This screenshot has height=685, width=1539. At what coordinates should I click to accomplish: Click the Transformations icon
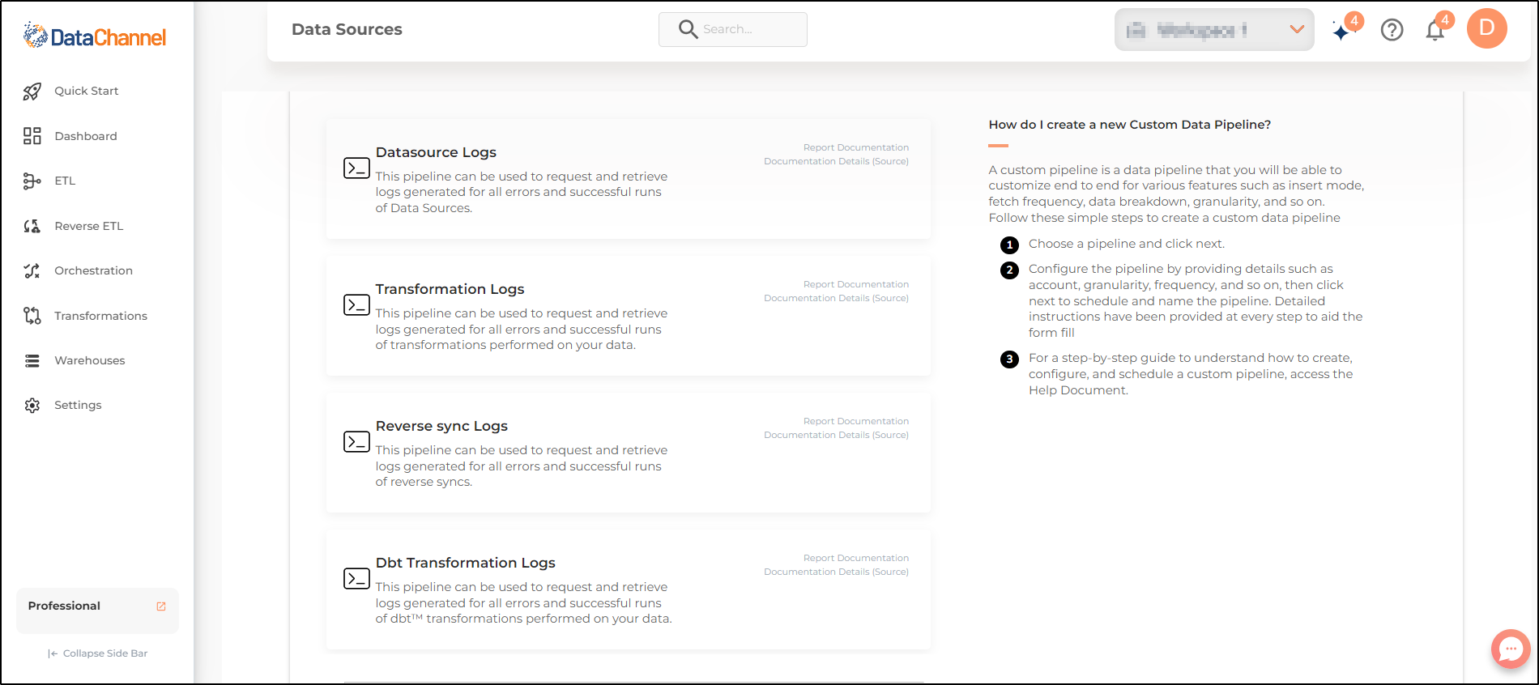32,316
